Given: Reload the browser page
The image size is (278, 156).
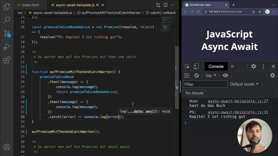Looking at the screenshot, I should click(198, 12).
